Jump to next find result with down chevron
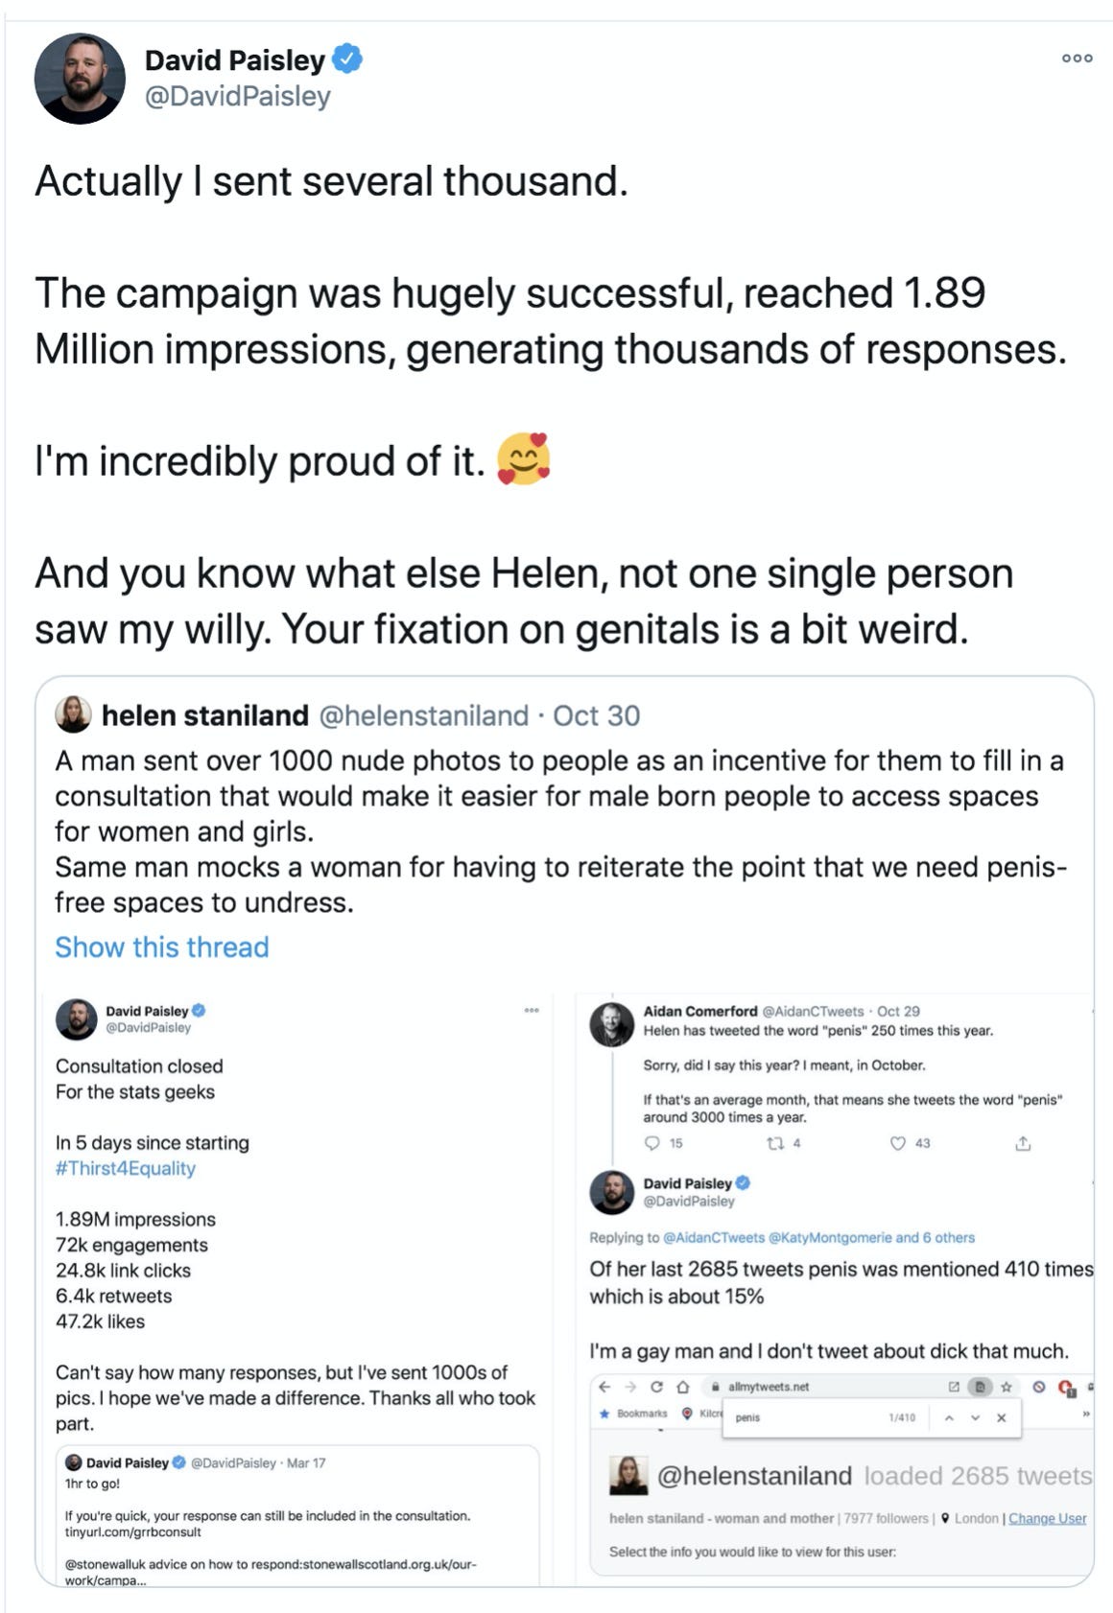The width and height of the screenshot is (1113, 1613). tap(975, 1417)
